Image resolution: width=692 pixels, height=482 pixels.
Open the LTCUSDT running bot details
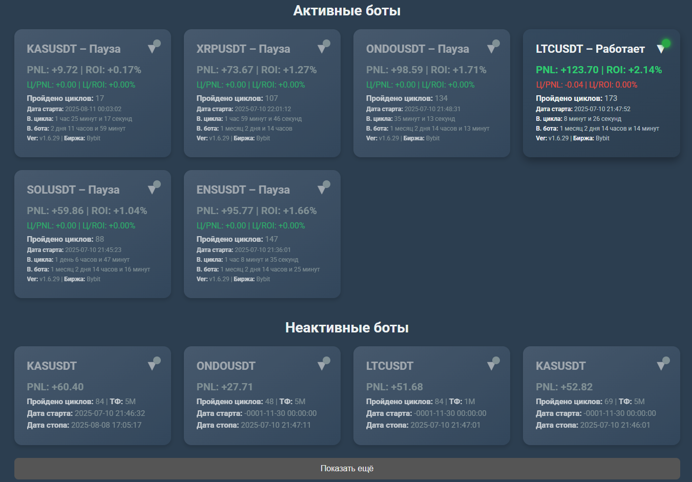[590, 49]
